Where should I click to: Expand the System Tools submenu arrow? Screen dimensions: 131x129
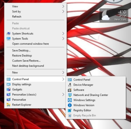point(63,39)
